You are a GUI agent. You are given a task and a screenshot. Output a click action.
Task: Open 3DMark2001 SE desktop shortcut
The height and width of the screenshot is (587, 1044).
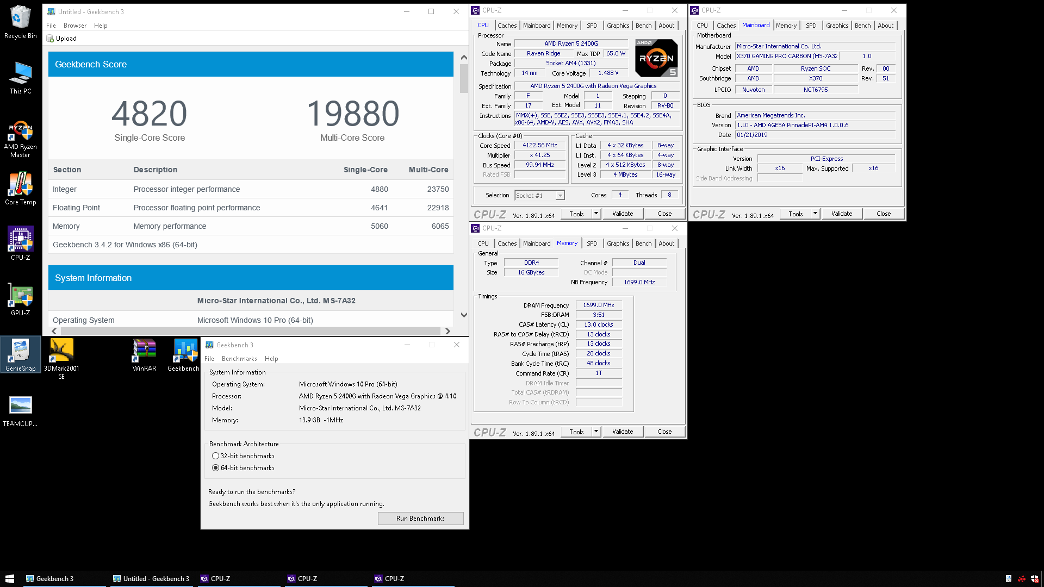(x=61, y=358)
